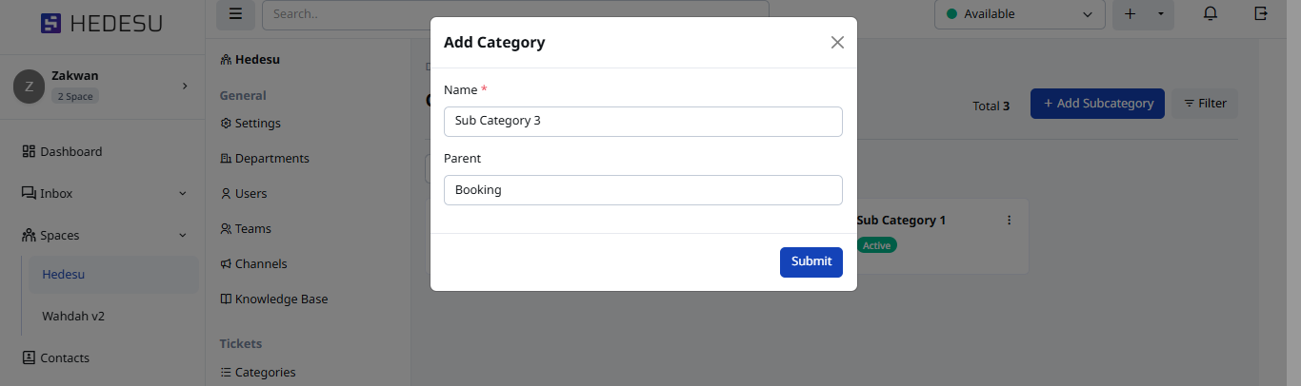The height and width of the screenshot is (386, 1301).
Task: Open the Parent field showing Booking
Action: click(x=643, y=190)
